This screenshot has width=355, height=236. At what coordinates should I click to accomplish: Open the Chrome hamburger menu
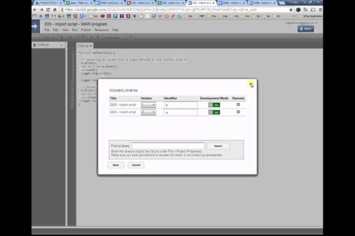[320, 9]
